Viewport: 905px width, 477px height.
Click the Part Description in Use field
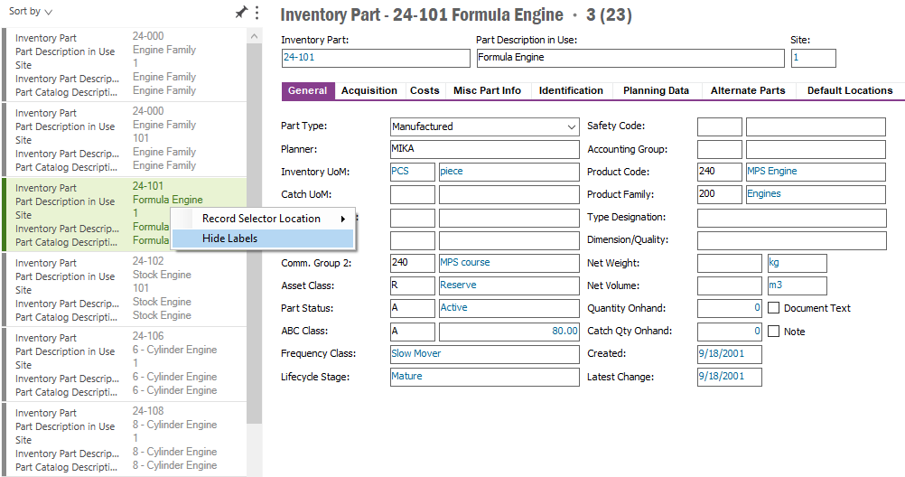coord(630,58)
